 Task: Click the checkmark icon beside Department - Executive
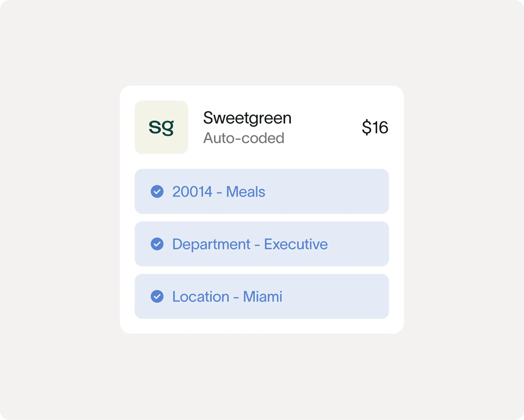157,244
